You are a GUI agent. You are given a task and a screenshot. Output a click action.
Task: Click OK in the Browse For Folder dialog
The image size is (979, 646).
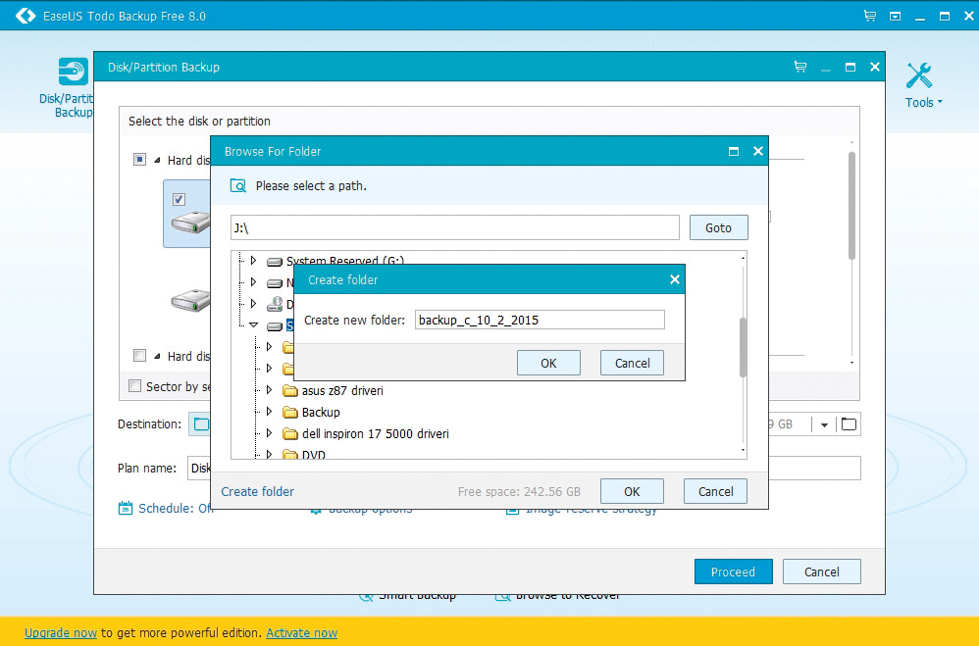(632, 492)
